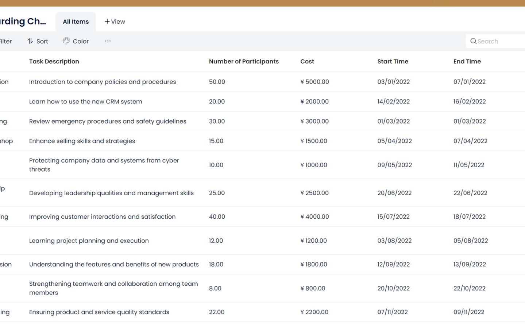Click the Start Time column header

coord(393,61)
